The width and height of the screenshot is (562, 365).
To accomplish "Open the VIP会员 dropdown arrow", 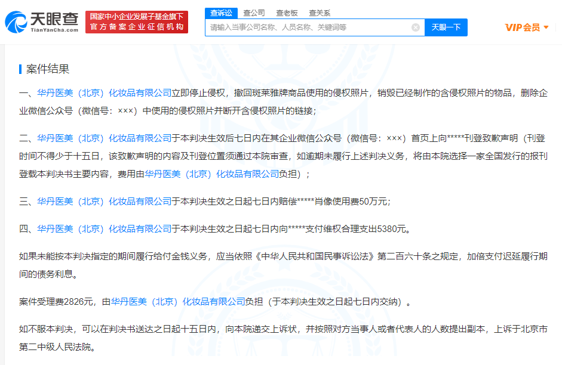I will 546,27.
